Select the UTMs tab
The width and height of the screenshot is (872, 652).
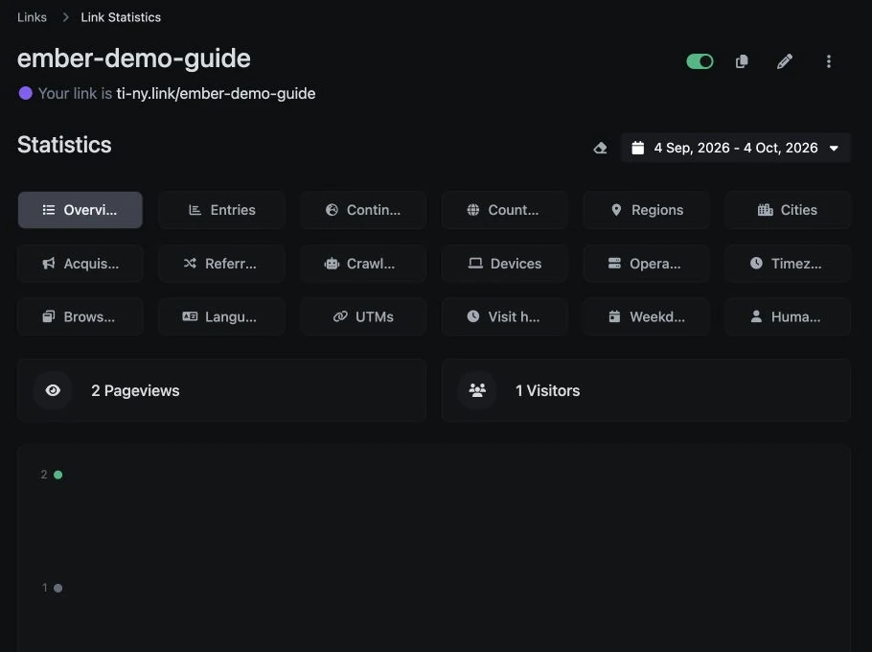[363, 316]
